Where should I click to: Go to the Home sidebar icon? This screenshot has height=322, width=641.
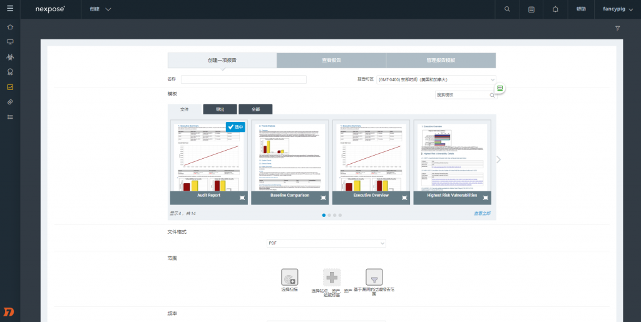10,27
